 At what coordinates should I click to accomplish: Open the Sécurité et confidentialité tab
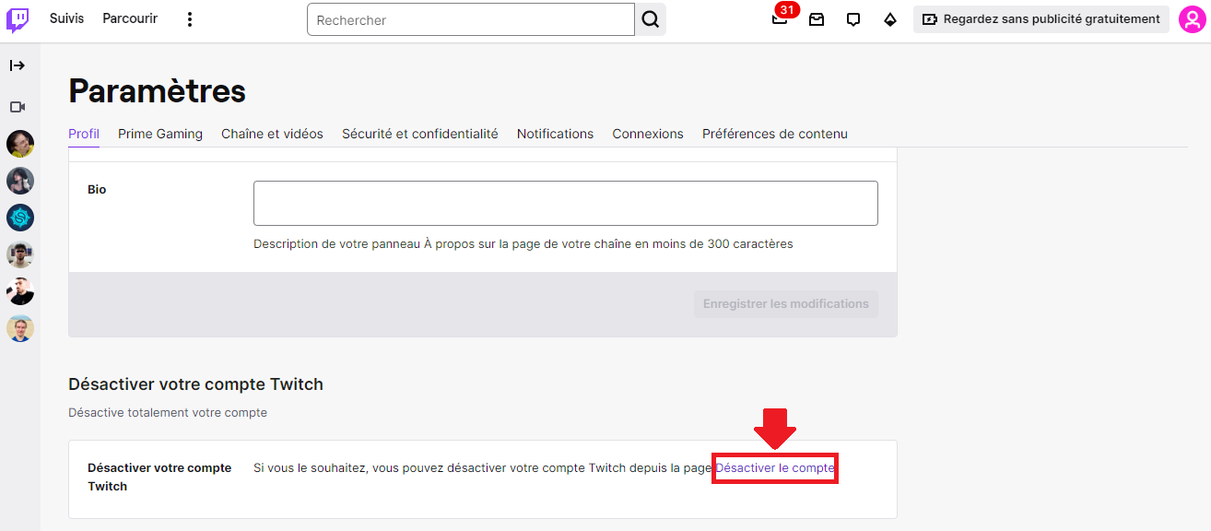[x=419, y=134]
